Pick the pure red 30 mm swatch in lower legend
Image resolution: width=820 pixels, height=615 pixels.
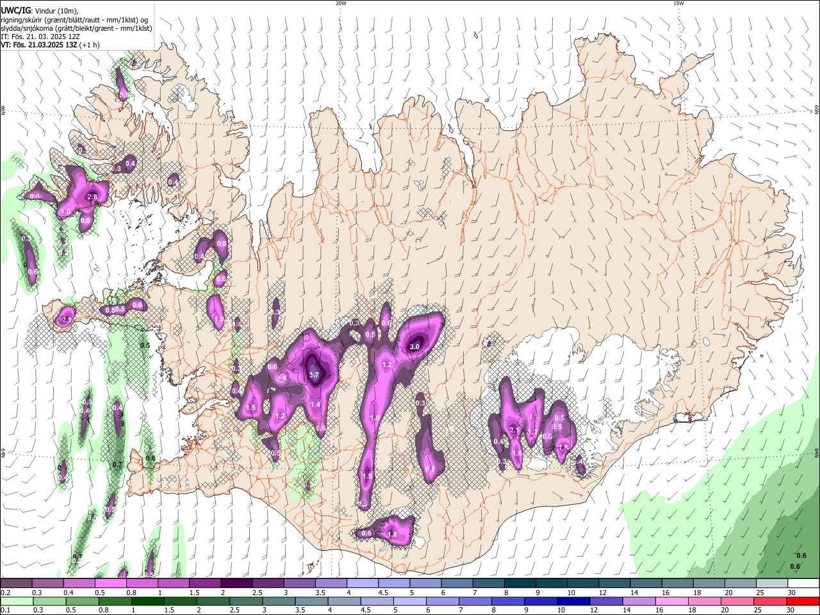pos(803,602)
